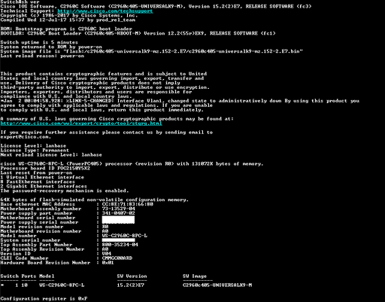The width and height of the screenshot is (385, 302).
Task: Click the License Level: lanbase line
Action: pos(33,146)
